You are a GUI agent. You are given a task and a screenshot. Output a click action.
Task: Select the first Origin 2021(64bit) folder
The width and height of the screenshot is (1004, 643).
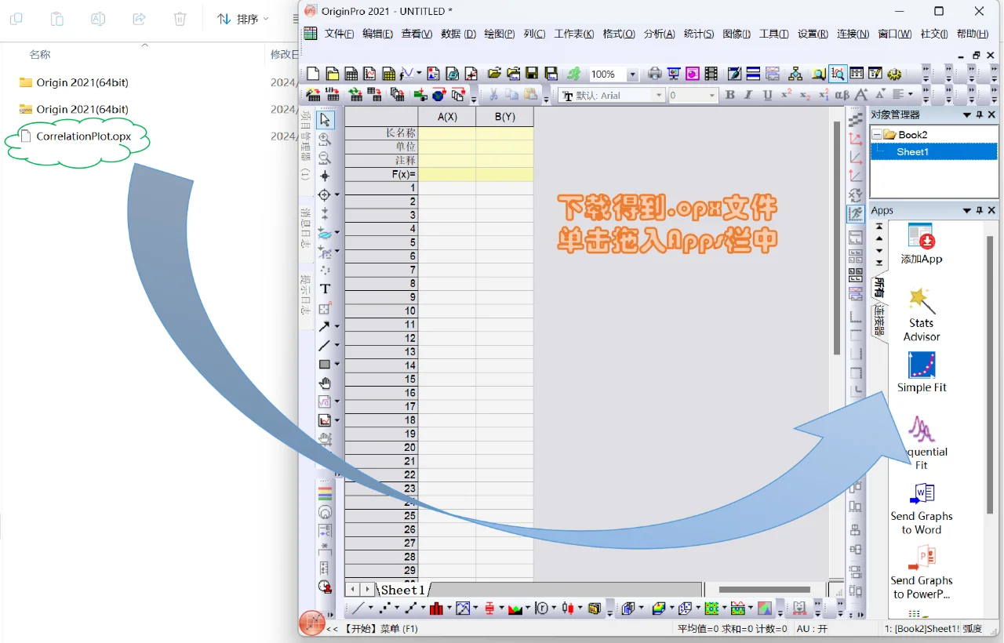[x=74, y=82]
